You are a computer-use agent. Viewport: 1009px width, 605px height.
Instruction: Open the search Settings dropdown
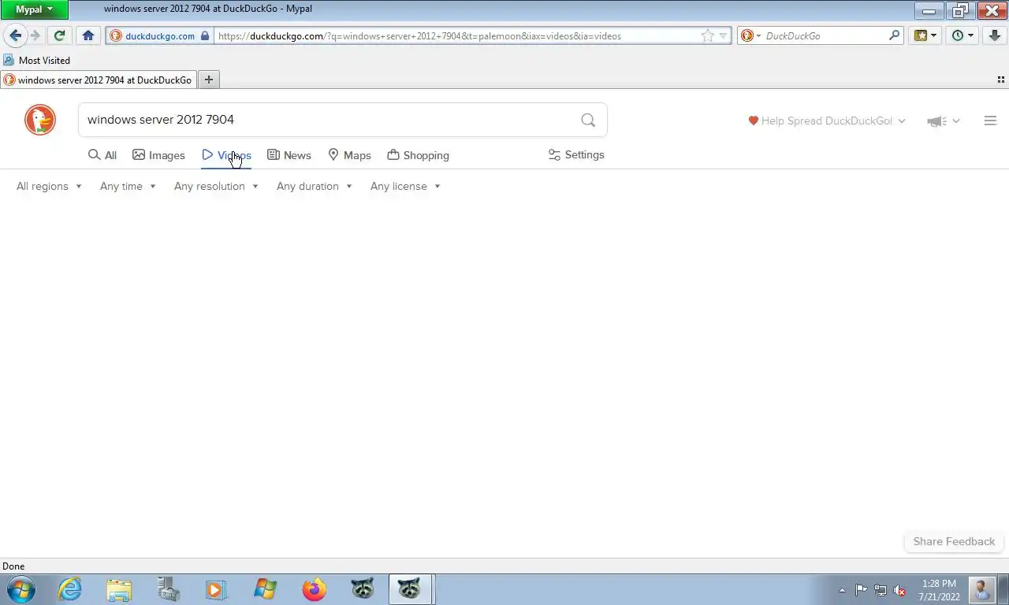pyautogui.click(x=576, y=155)
